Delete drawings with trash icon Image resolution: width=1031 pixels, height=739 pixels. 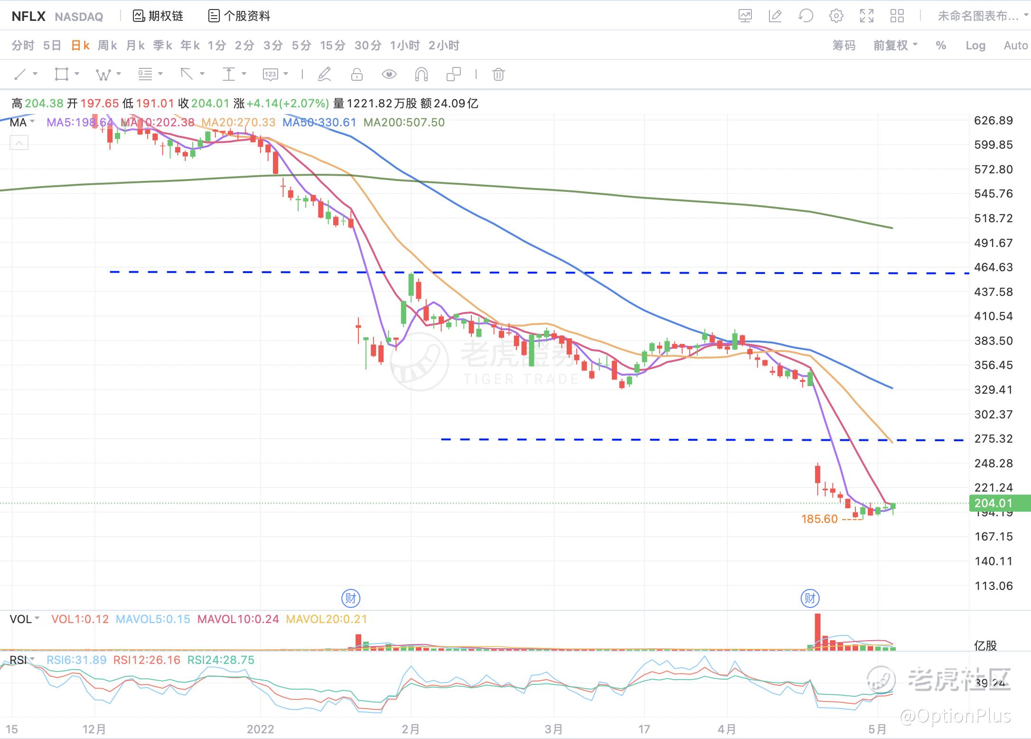pos(498,75)
